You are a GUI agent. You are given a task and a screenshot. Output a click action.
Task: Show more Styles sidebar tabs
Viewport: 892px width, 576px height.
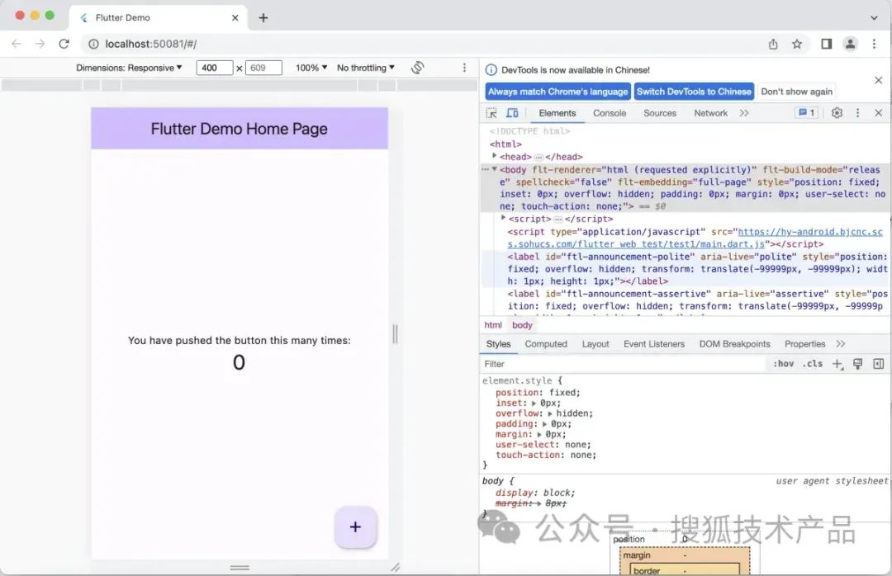841,344
